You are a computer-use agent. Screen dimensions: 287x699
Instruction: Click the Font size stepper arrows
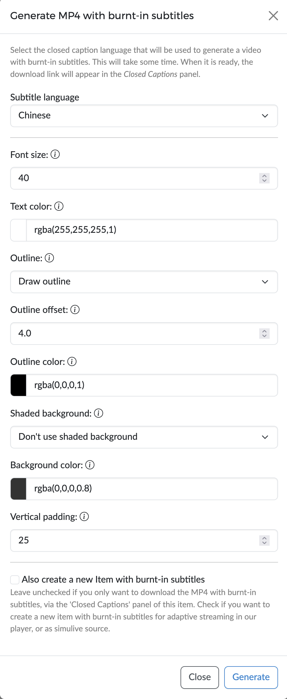coord(264,178)
